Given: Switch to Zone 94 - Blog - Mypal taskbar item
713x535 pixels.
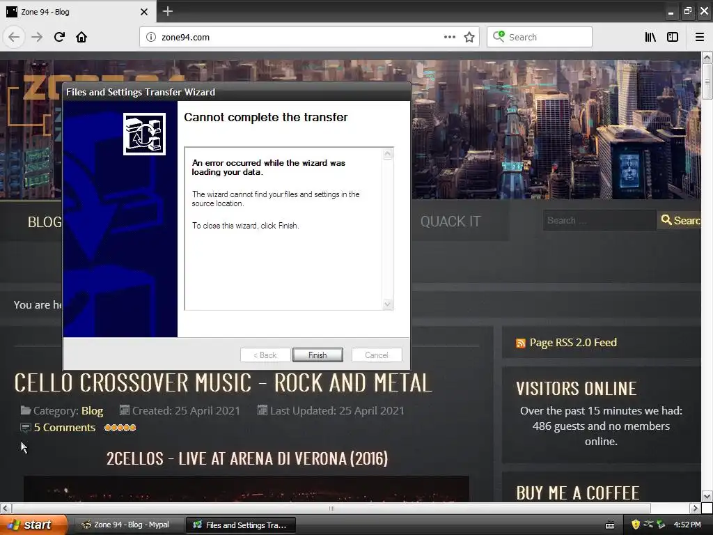Looking at the screenshot, I should tap(130, 525).
